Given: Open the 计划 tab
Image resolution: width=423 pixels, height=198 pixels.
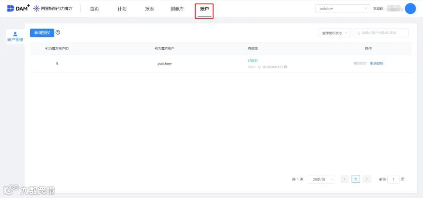Looking at the screenshot, I should point(122,9).
